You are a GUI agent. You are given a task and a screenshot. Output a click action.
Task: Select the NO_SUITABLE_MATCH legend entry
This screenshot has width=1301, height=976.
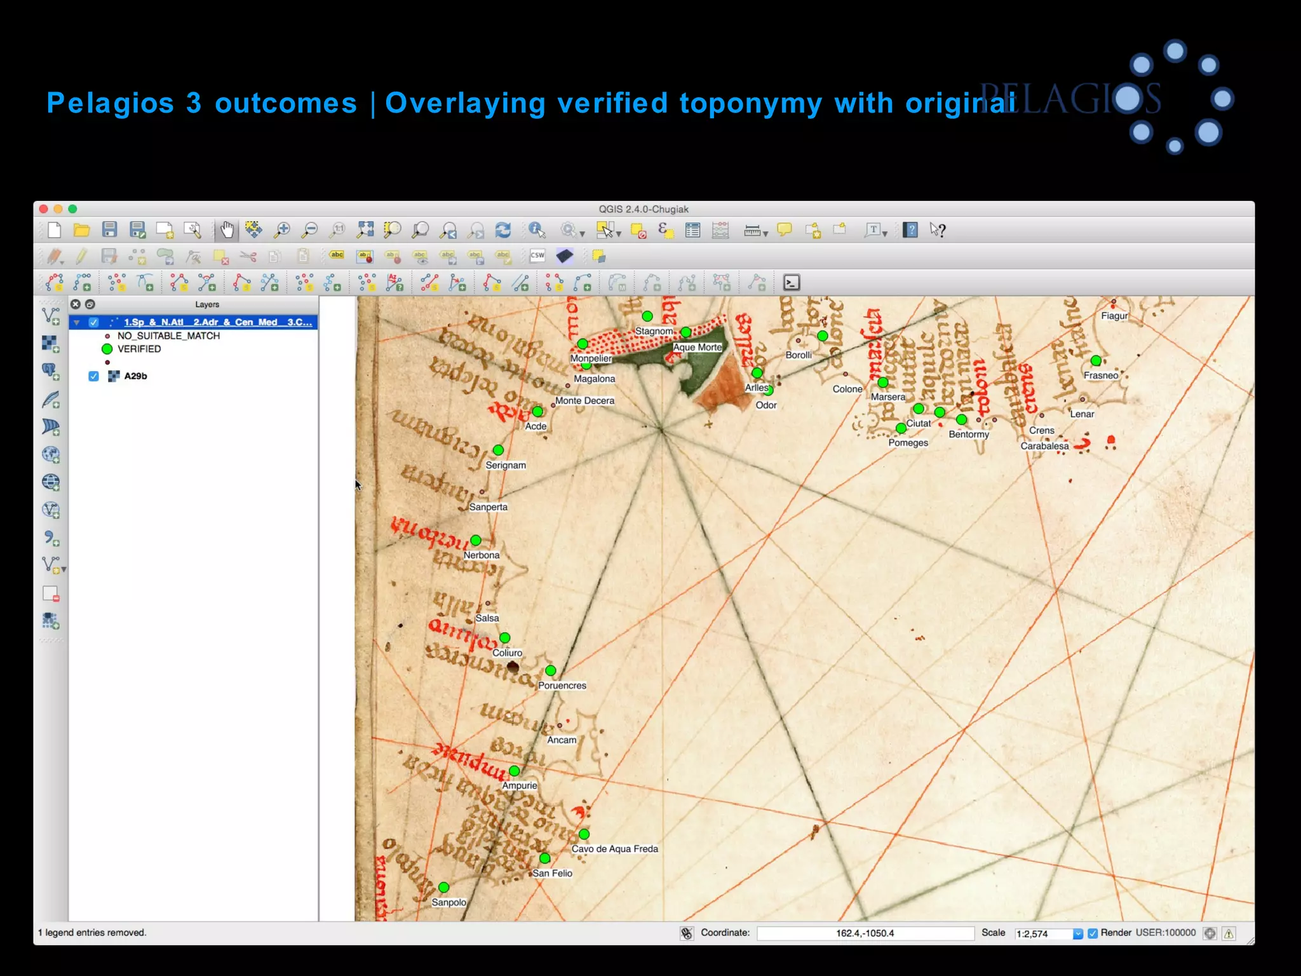click(168, 335)
